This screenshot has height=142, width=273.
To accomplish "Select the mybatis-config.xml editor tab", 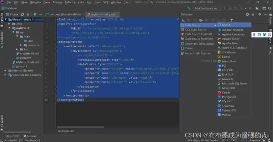I will tap(103, 14).
